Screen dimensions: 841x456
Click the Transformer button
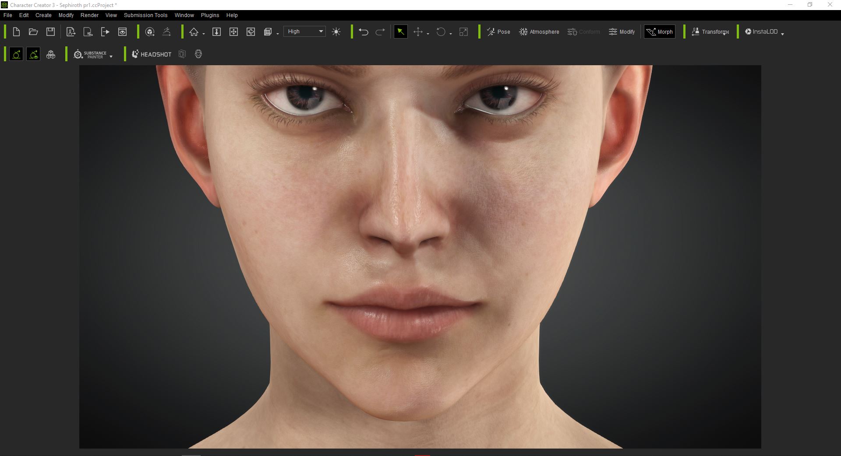coord(710,32)
